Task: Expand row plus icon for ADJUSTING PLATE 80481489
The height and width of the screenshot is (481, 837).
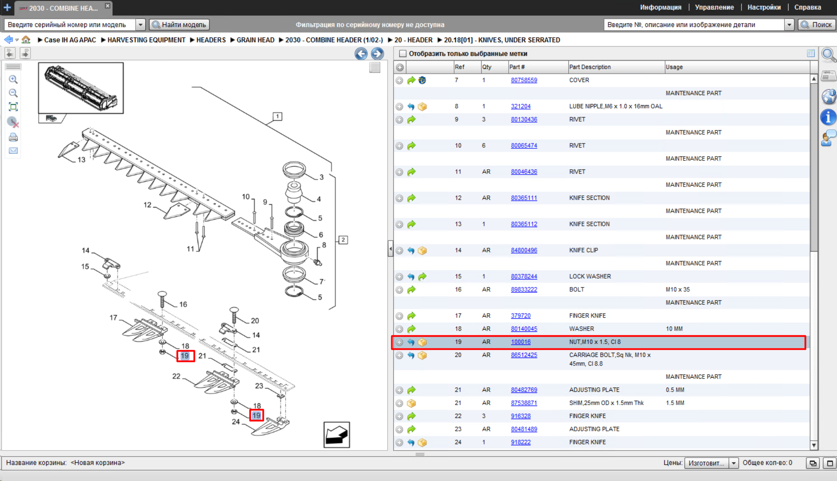Action: (400, 429)
